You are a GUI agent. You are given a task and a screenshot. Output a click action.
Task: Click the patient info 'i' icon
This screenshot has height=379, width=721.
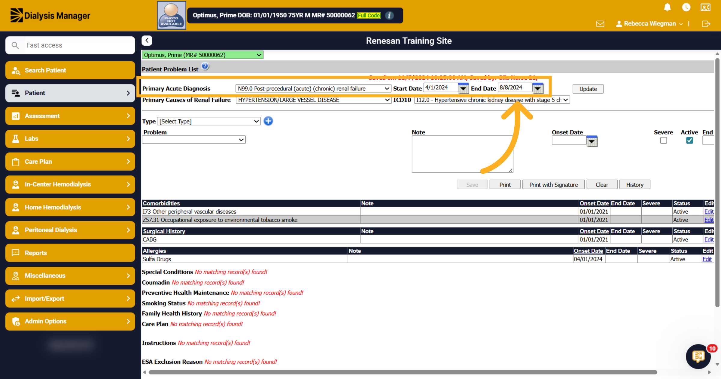[x=389, y=15]
